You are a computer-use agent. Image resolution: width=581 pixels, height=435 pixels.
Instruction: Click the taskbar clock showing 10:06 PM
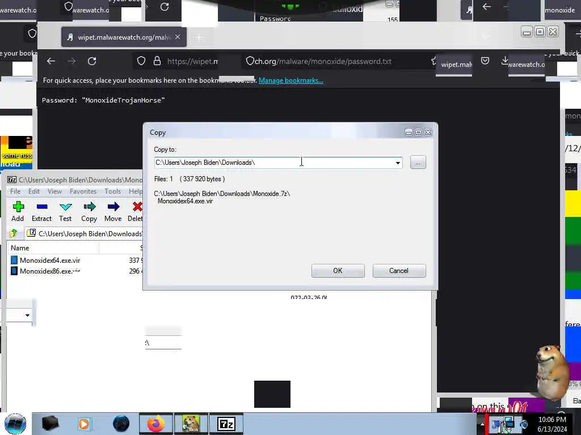(552, 424)
